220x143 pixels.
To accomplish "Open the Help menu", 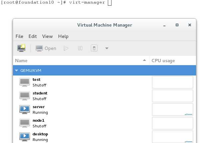I will pyautogui.click(x=63, y=36).
